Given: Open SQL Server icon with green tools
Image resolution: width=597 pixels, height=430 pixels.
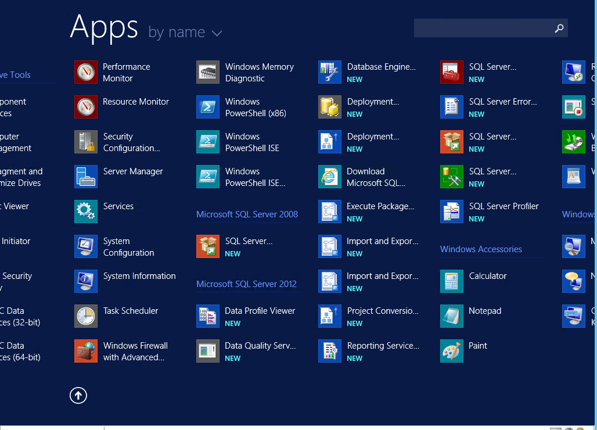Looking at the screenshot, I should [x=452, y=177].
